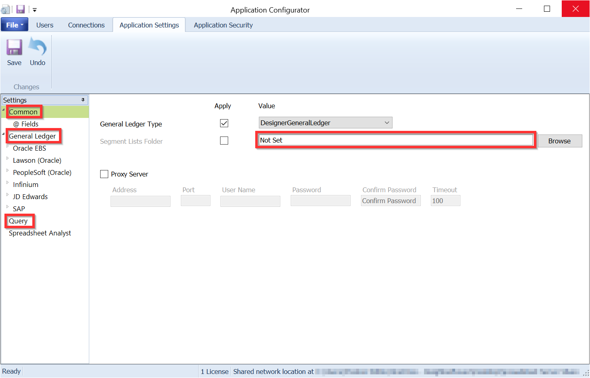Expand the SAP node arrow

pyautogui.click(x=8, y=207)
